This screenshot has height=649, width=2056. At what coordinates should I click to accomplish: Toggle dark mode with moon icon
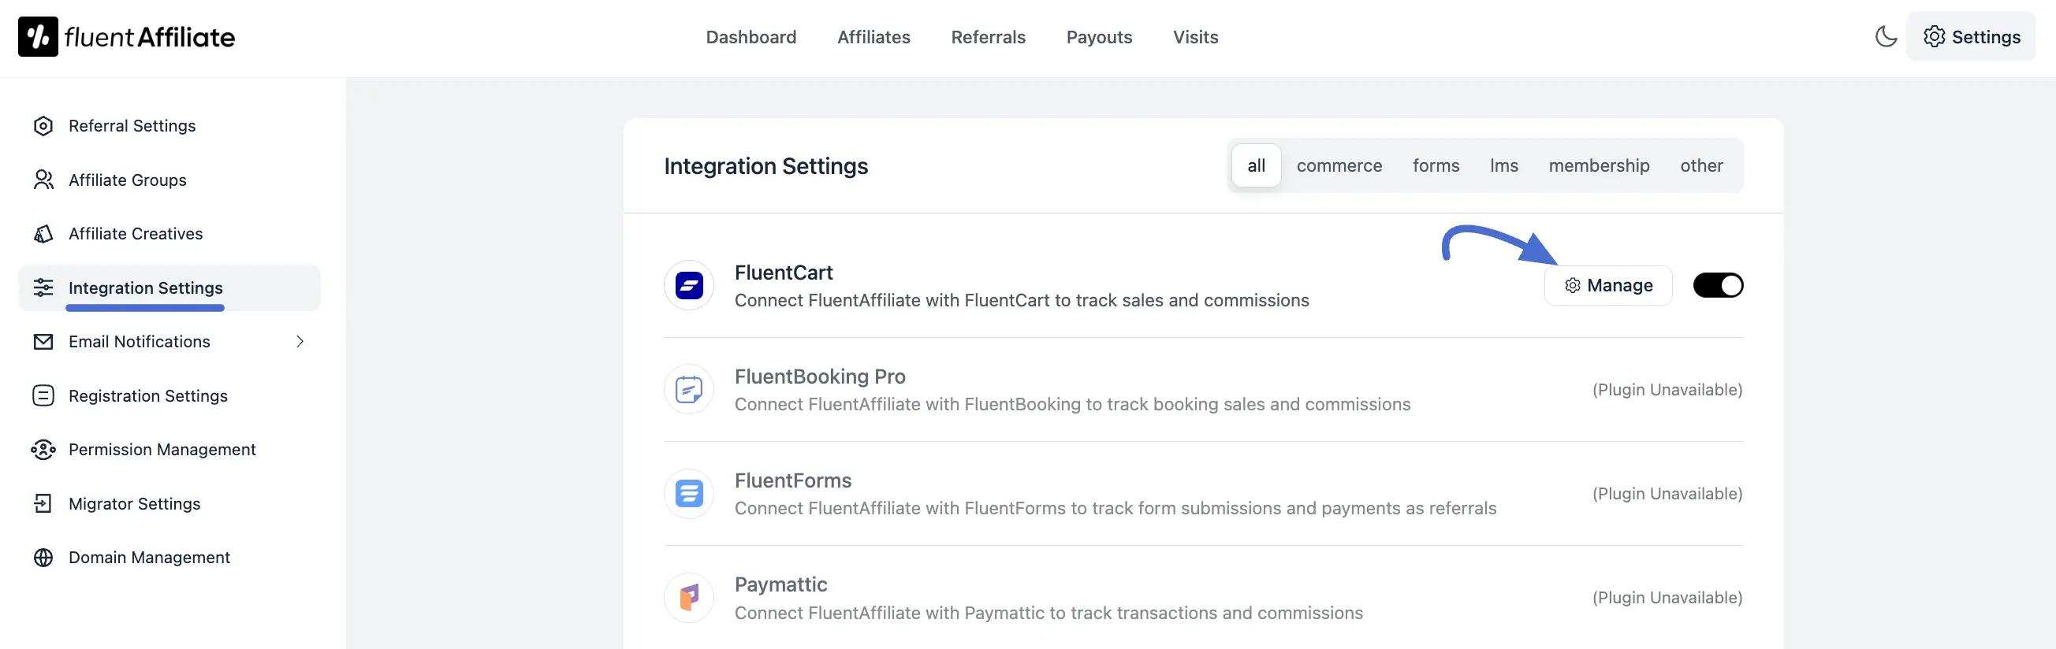1885,37
